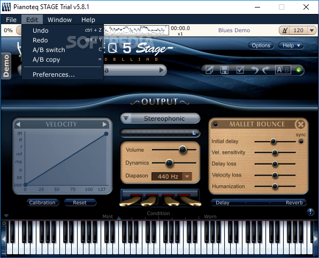Click the velocity curve top-right point

pyautogui.click(x=106, y=134)
